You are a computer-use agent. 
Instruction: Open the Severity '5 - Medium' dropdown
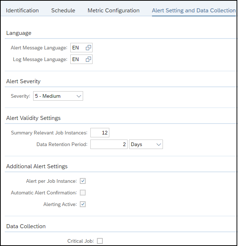tap(58, 96)
